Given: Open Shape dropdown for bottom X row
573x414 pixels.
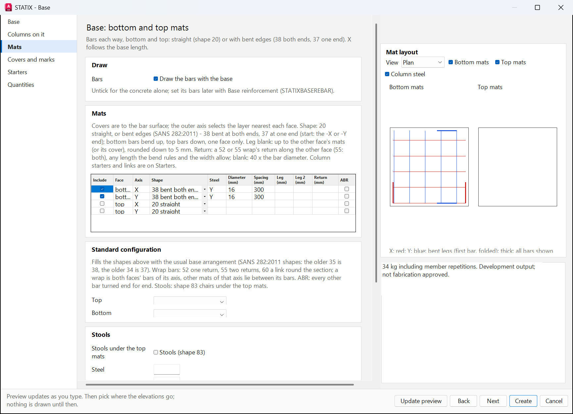Looking at the screenshot, I should point(205,189).
